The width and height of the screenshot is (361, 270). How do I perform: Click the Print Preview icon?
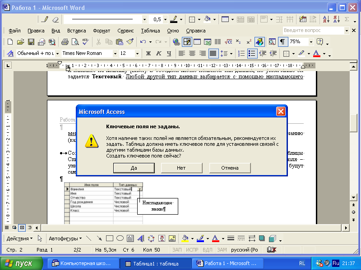[x=75, y=42]
